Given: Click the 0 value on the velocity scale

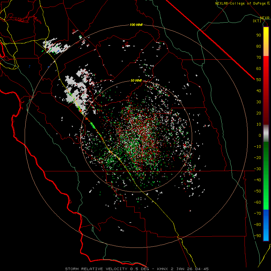Looking at the screenshot, I should point(260,135).
